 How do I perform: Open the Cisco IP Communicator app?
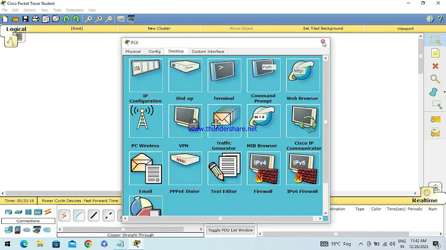pyautogui.click(x=303, y=121)
